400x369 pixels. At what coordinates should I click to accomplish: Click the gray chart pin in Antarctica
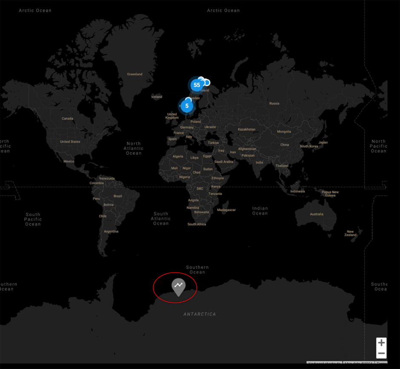[x=178, y=286]
